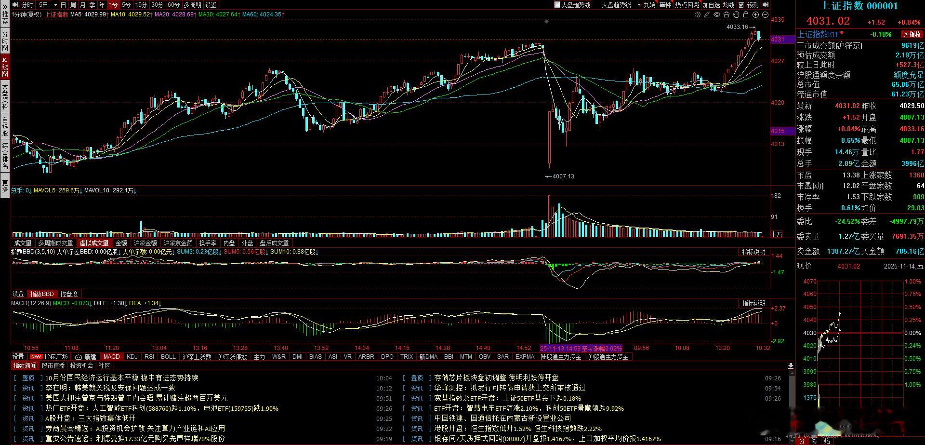The width and height of the screenshot is (925, 445).
Task: Open news A股开盘：三大指数集体低开
Action: 91,418
